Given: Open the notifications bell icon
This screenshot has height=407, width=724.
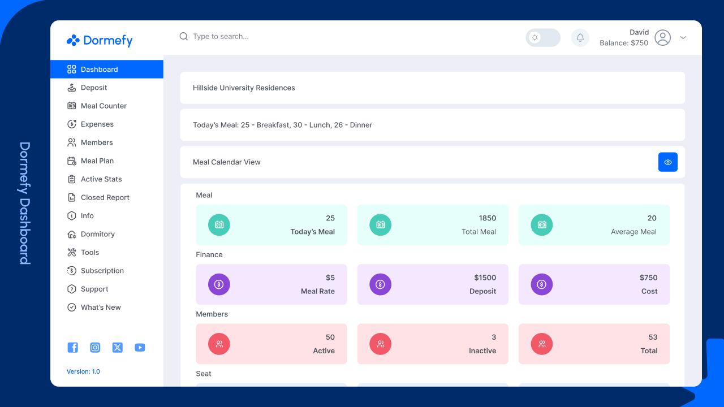Looking at the screenshot, I should tap(580, 38).
